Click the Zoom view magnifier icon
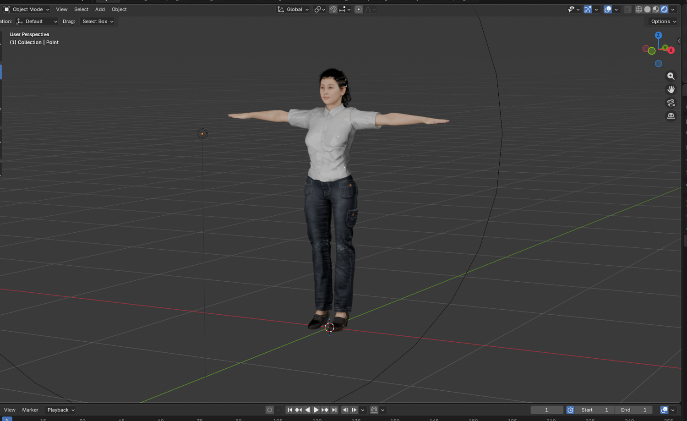Image resolution: width=687 pixels, height=421 pixels. pyautogui.click(x=671, y=76)
